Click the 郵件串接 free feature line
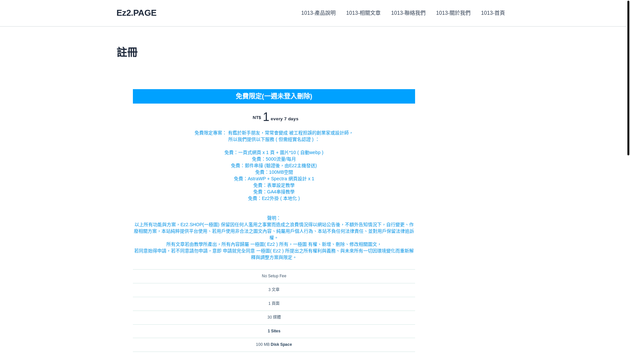 274,166
